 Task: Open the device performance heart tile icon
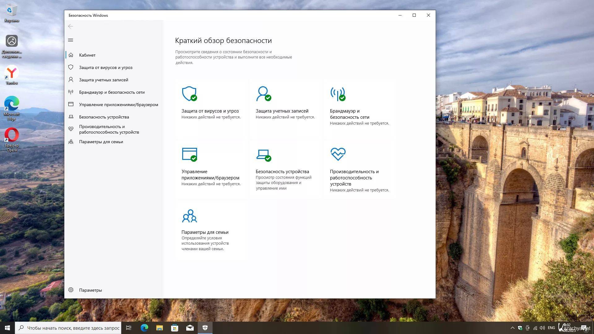(x=338, y=154)
